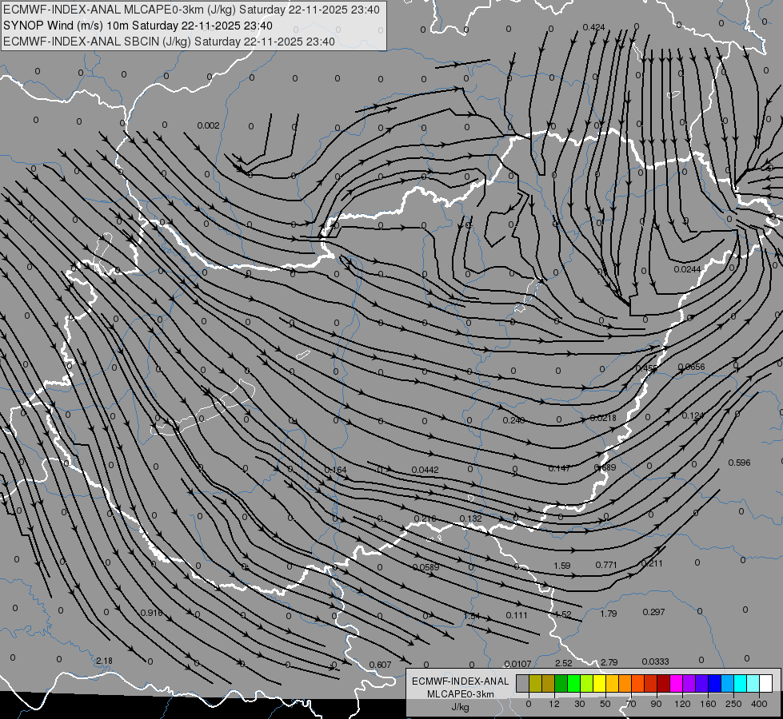Click the map value 0.124
The height and width of the screenshot is (719, 783).
693,415
